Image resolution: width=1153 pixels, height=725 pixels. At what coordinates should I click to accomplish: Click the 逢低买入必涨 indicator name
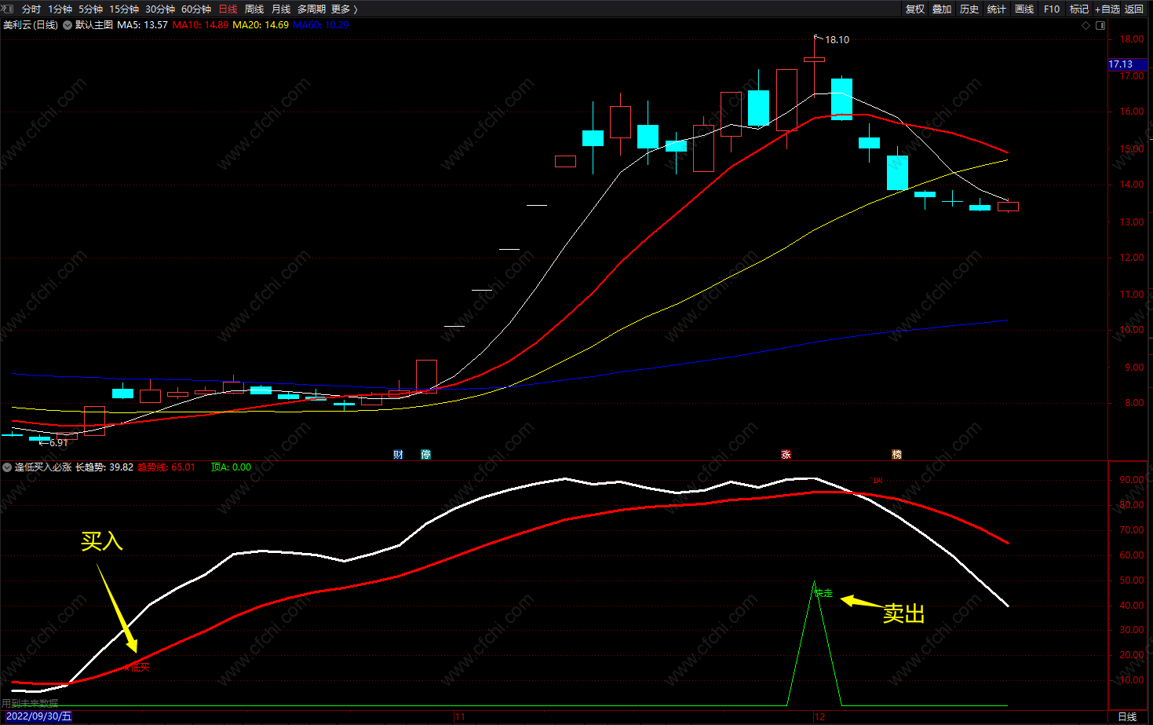(x=43, y=467)
